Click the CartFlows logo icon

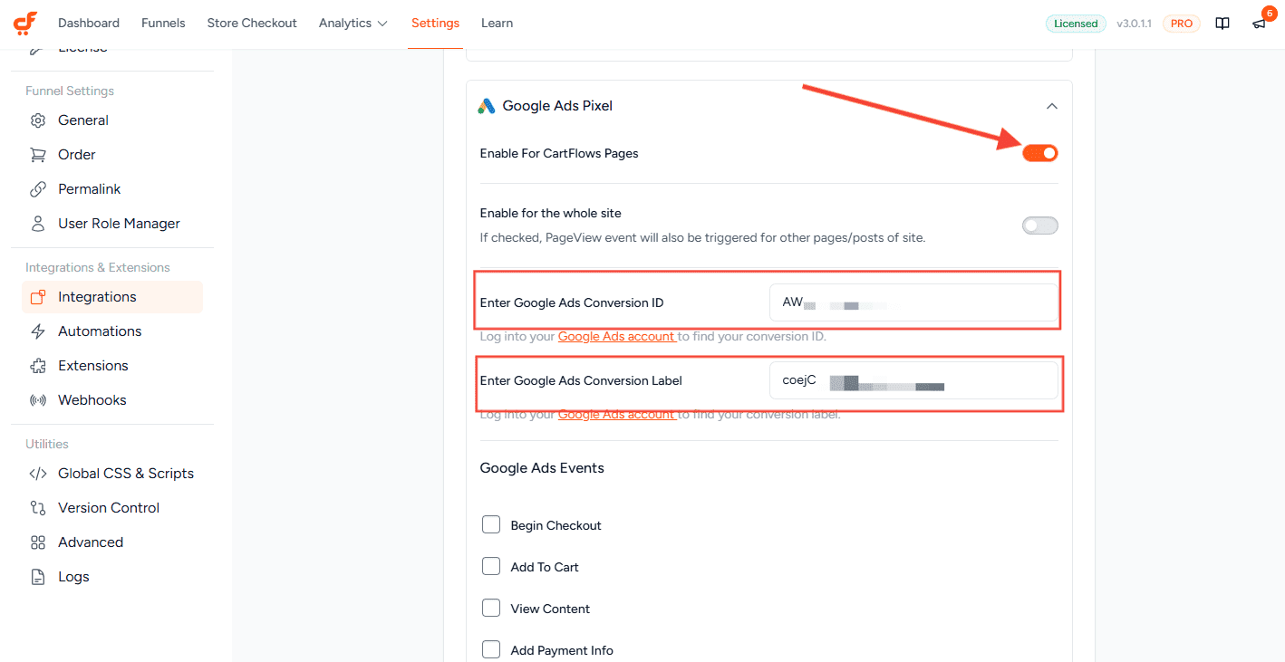click(25, 23)
